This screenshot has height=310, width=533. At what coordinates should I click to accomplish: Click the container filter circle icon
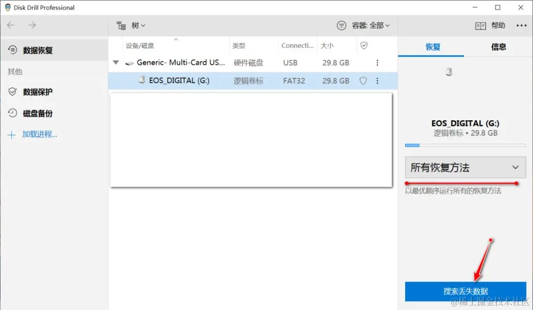[342, 26]
